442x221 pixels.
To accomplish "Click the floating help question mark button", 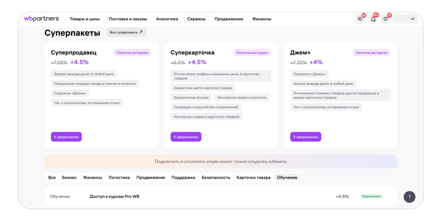I will click(409, 197).
